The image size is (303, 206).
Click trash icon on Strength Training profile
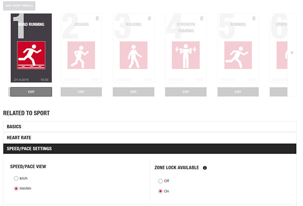[x=201, y=19]
